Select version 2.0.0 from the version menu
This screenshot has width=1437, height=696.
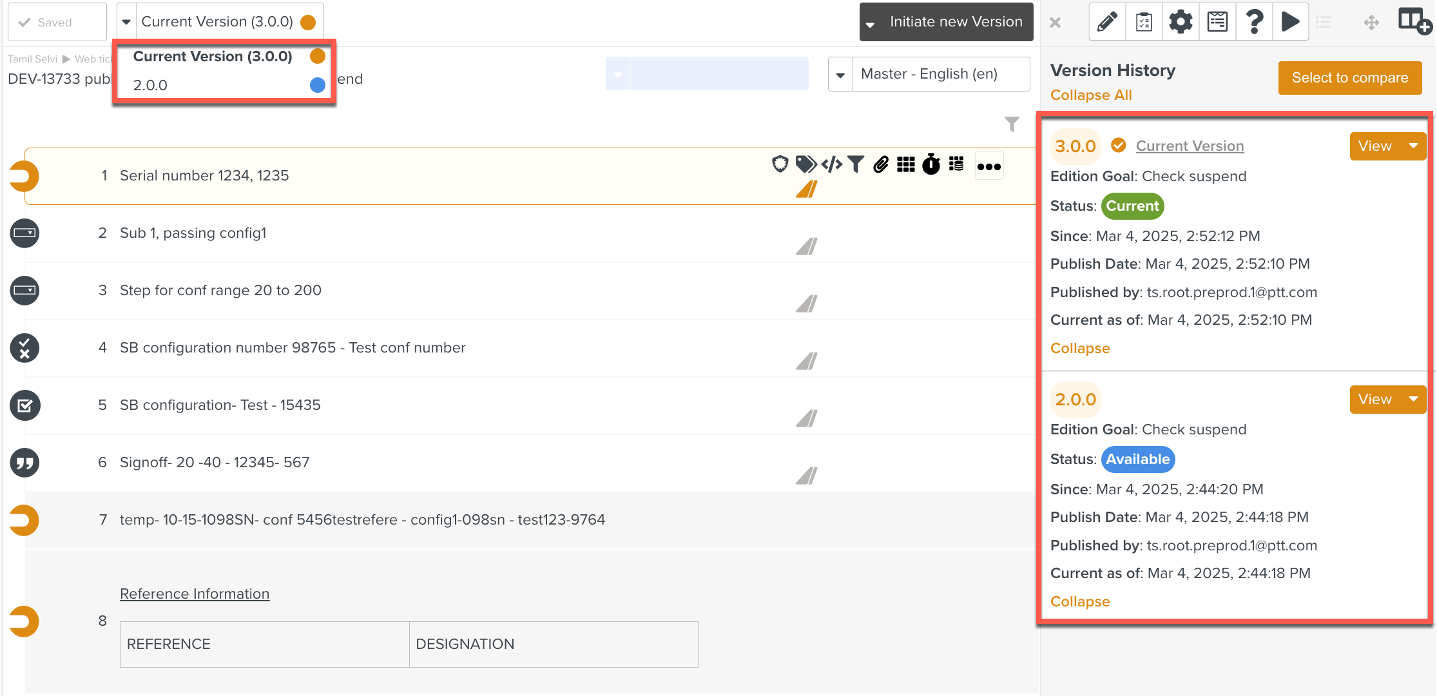pos(150,85)
